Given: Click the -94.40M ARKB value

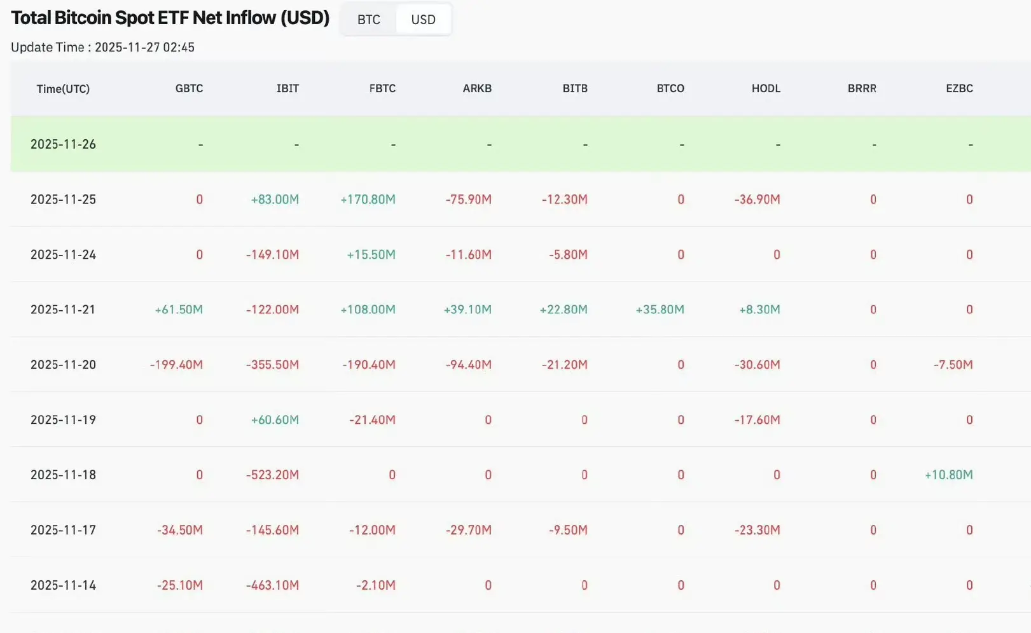Looking at the screenshot, I should point(469,365).
